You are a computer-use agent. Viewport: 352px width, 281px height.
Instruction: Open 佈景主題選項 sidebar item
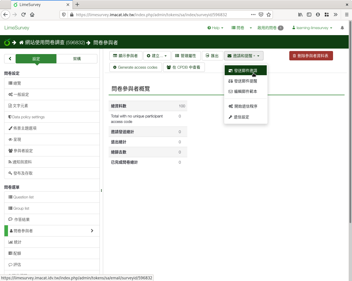52,128
